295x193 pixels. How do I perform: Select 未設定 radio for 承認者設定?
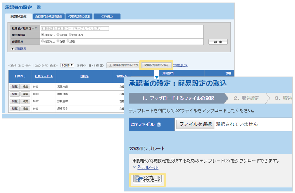click(x=58, y=35)
